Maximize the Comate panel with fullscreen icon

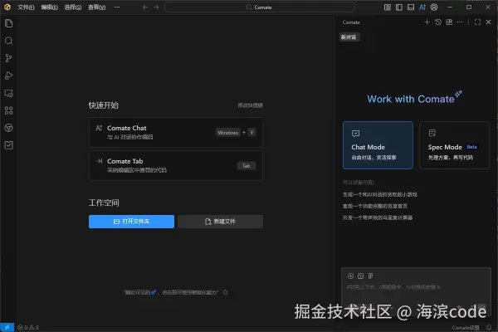477,22
